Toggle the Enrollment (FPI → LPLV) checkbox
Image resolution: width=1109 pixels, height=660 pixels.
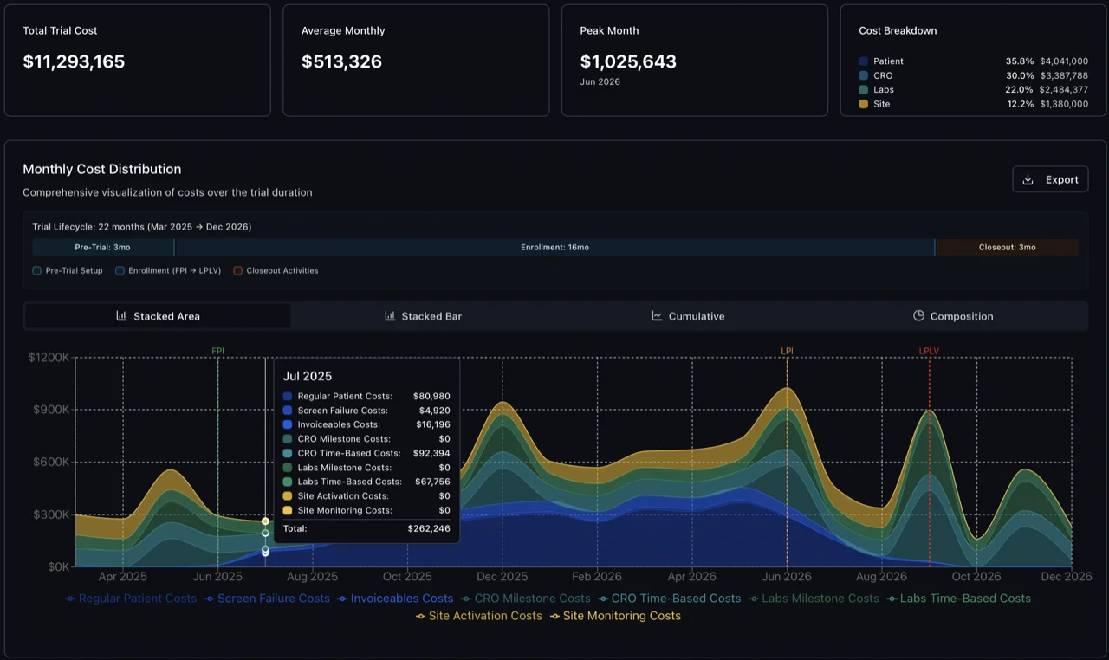click(x=120, y=270)
